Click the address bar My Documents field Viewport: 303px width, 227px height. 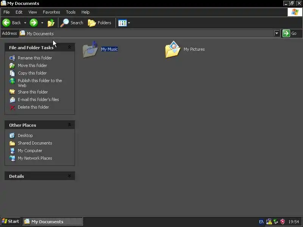coord(147,33)
